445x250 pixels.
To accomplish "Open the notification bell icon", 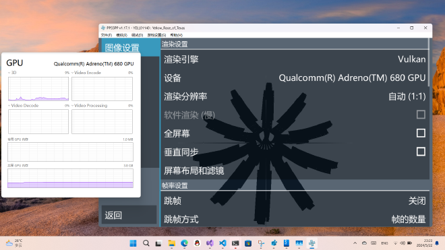I will pyautogui.click(x=437, y=243).
